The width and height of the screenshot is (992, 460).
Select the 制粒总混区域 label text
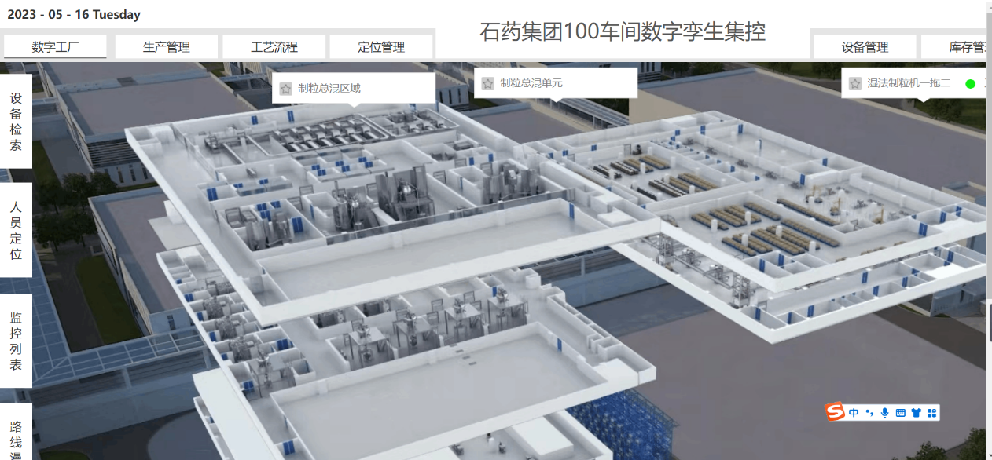pyautogui.click(x=329, y=89)
